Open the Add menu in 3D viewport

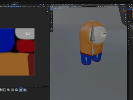point(69,4)
